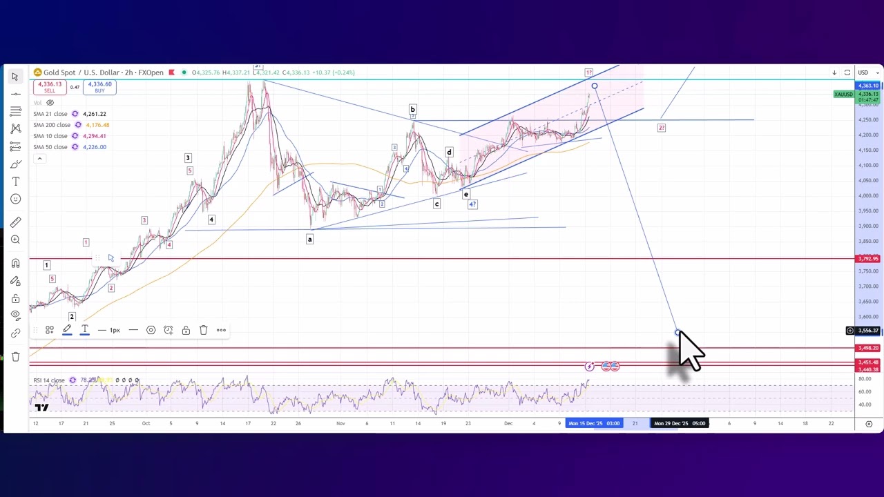Click the TradingView logo on the chart
This screenshot has width=884, height=497.
[41, 407]
